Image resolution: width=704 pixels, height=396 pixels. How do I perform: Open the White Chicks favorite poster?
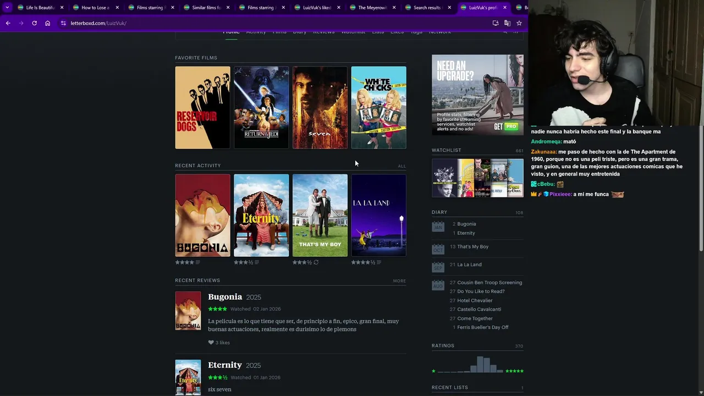(379, 108)
